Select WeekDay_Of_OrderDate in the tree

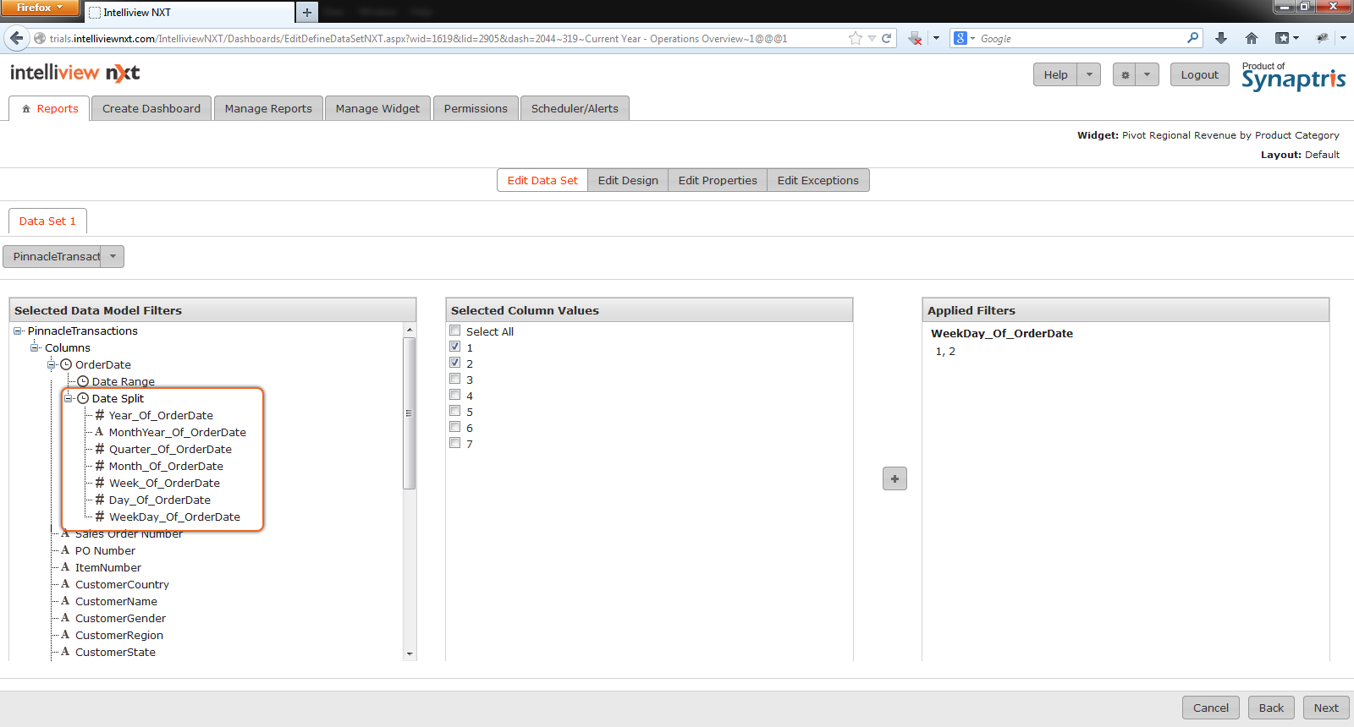[x=174, y=517]
